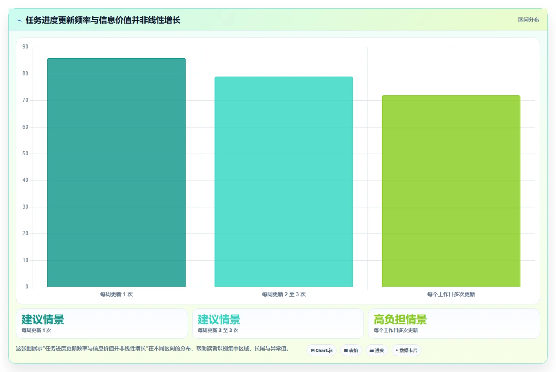Viewport: 556px width, 372px height.
Task: Click the 数据卡片 tag chip
Action: click(406, 350)
